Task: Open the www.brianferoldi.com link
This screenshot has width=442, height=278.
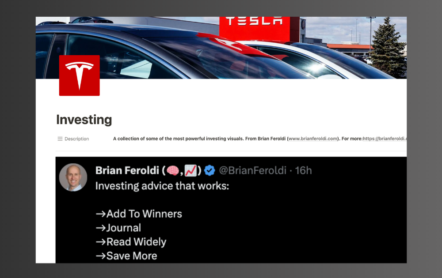Action: (313, 139)
